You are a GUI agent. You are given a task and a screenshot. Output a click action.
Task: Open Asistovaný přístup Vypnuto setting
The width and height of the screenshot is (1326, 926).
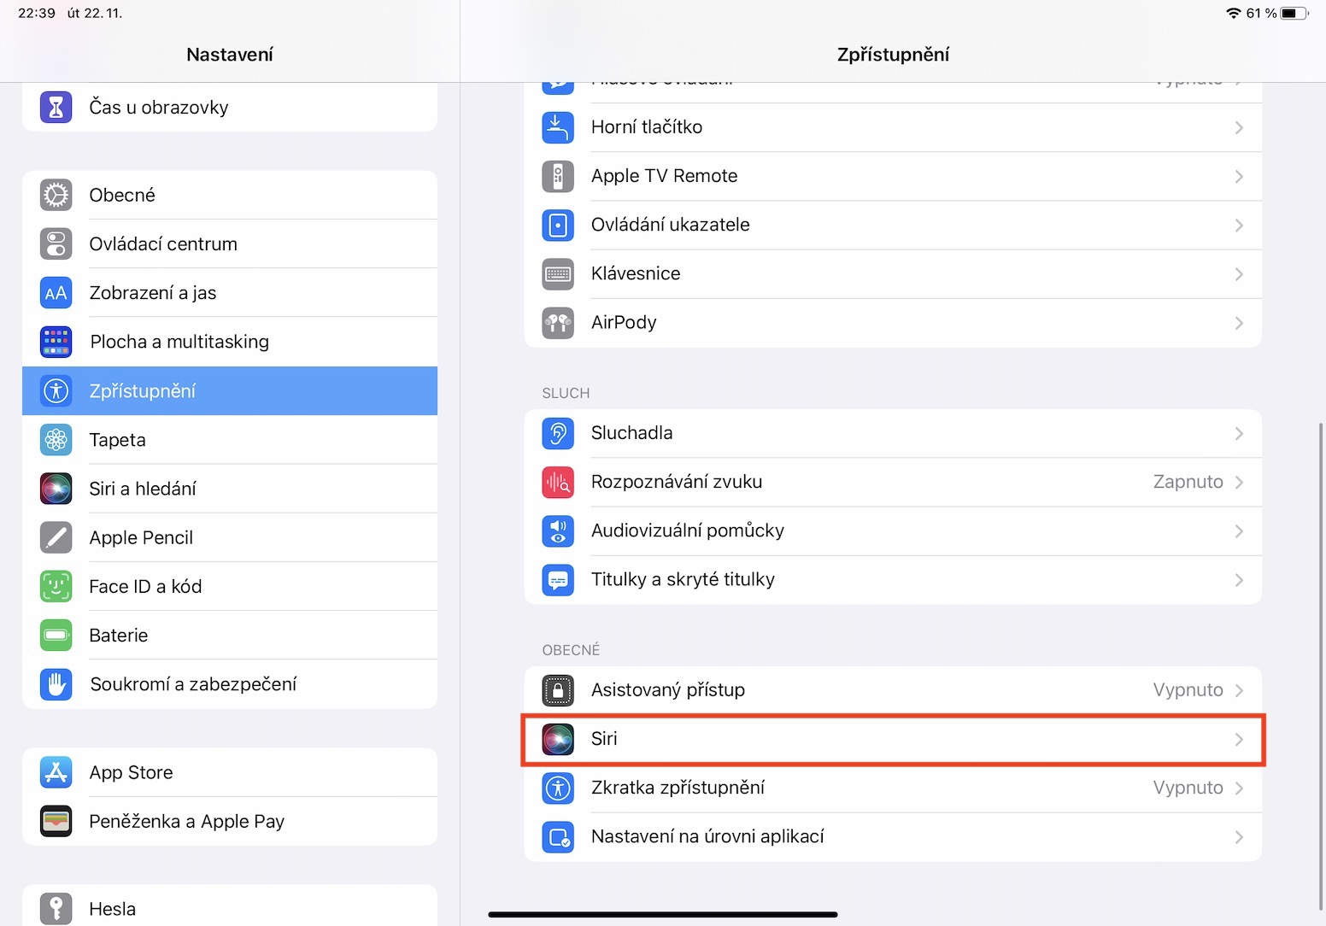(x=1188, y=690)
